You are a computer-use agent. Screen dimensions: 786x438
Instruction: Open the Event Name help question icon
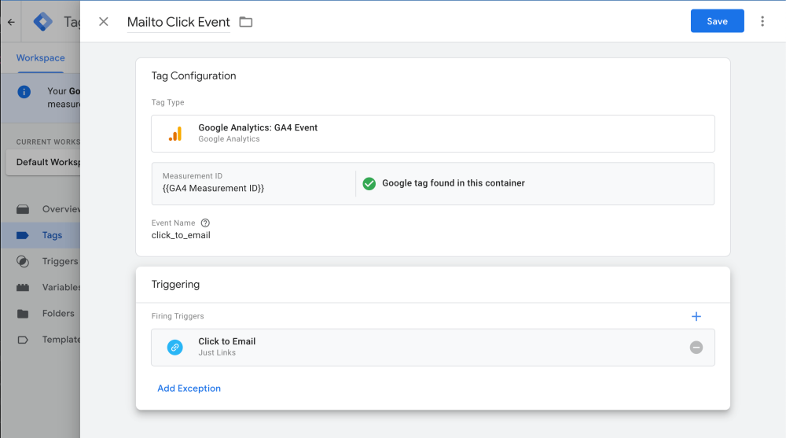tap(205, 223)
